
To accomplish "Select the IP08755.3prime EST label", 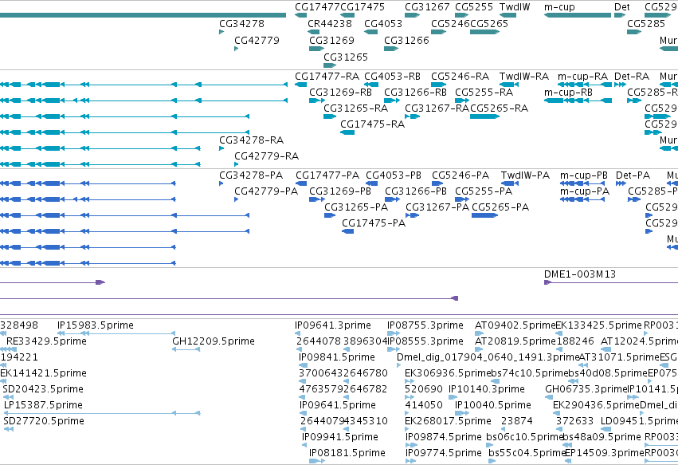I will [425, 325].
